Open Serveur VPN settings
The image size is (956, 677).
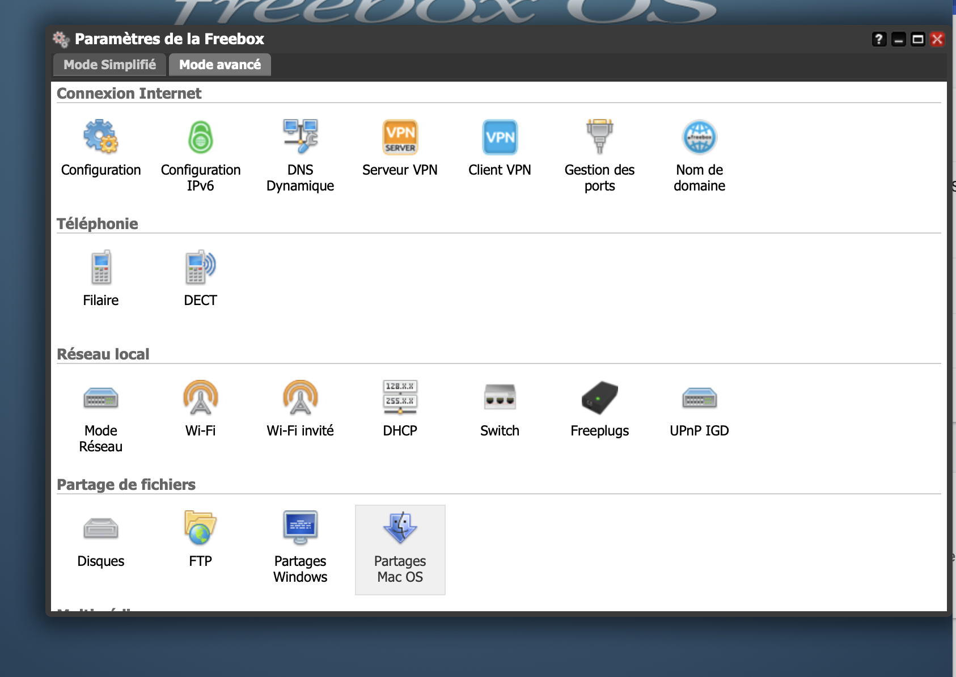click(x=400, y=149)
